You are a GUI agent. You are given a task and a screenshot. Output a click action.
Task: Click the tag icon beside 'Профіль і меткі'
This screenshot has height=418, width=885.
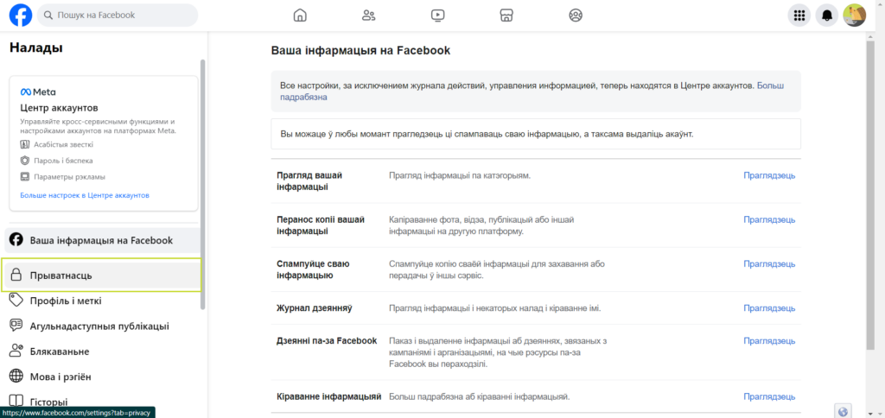click(16, 300)
